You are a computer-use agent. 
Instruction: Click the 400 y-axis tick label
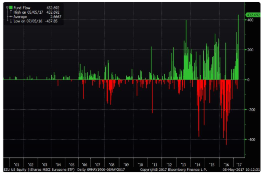(250, 20)
